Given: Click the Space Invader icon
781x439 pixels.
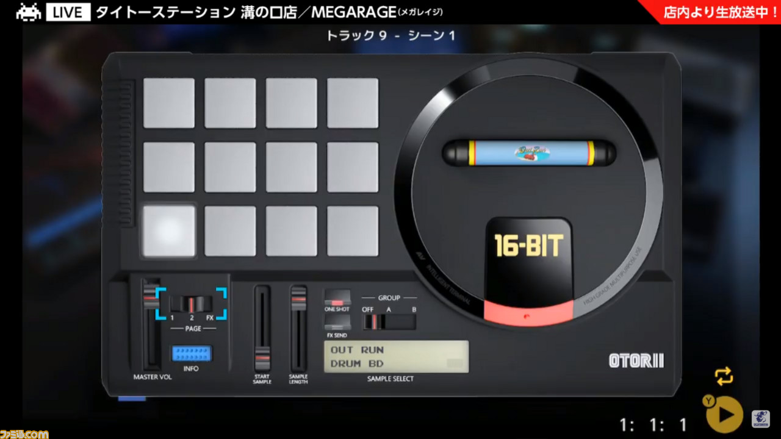Looking at the screenshot, I should click(29, 12).
